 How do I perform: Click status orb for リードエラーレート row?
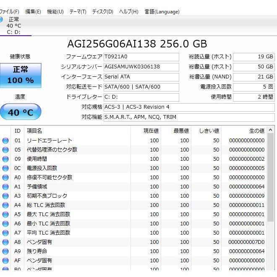pyautogui.click(x=5, y=141)
